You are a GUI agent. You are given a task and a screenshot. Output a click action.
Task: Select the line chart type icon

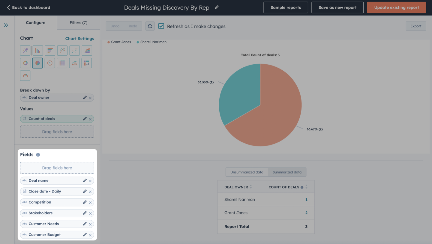pyautogui.click(x=62, y=51)
